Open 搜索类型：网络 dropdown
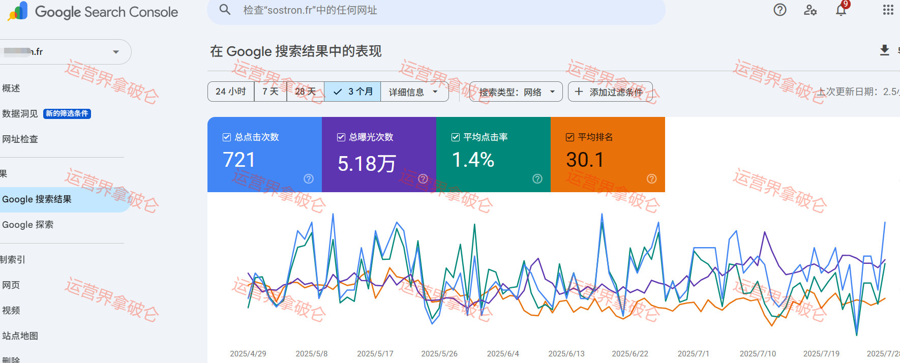Screen dimensions: 900x363 tap(516, 92)
